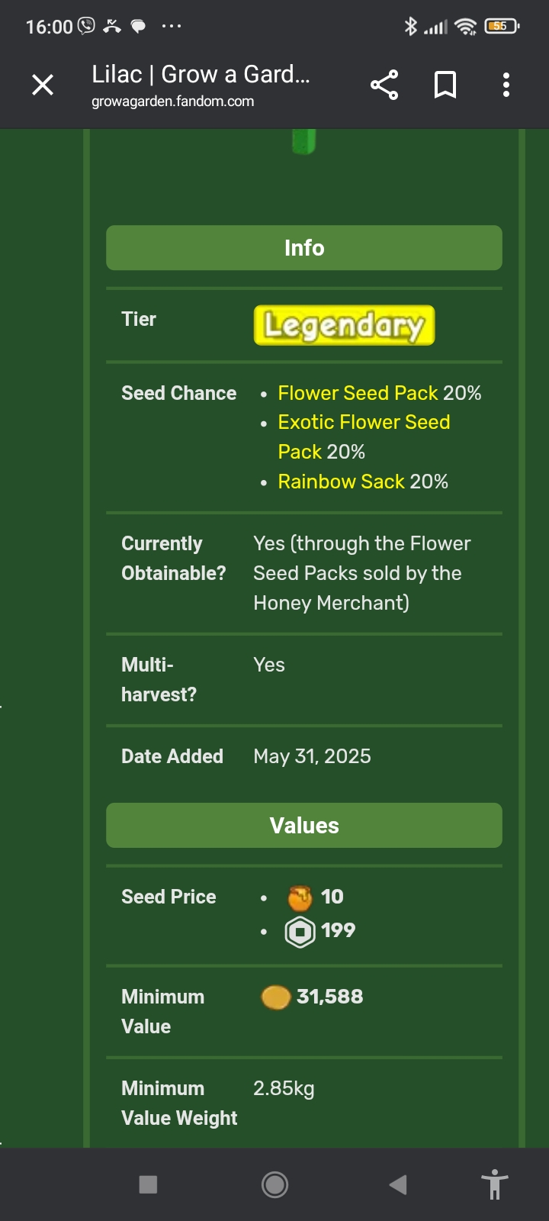Tap the Robux currency icon
The width and height of the screenshot is (549, 1221).
click(x=300, y=932)
